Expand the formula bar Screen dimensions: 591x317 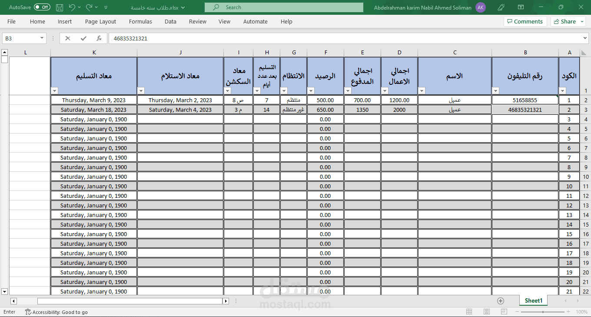point(585,38)
